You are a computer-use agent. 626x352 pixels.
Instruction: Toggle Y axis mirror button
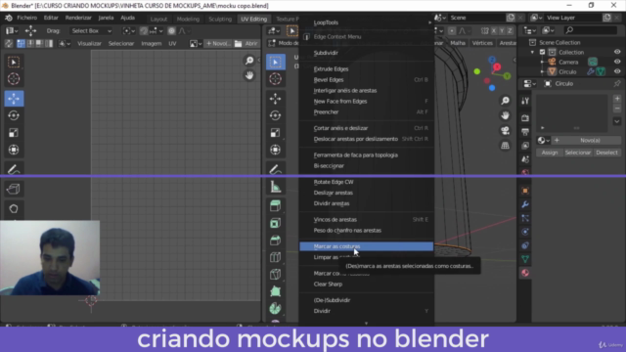502,30
